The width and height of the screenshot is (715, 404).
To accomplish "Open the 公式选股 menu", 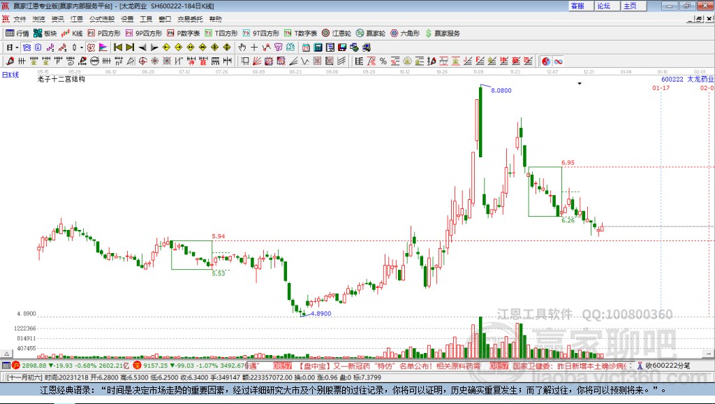I will 102,19.
